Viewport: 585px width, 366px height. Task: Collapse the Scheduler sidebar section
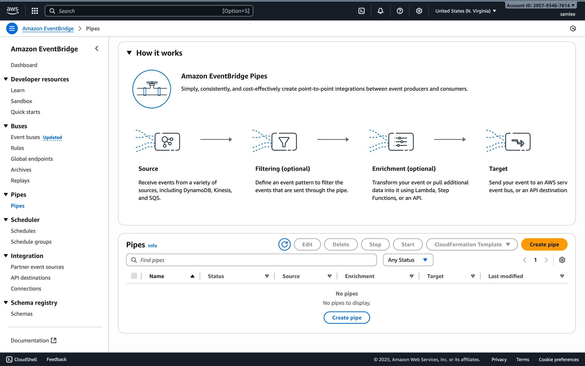[x=6, y=220]
